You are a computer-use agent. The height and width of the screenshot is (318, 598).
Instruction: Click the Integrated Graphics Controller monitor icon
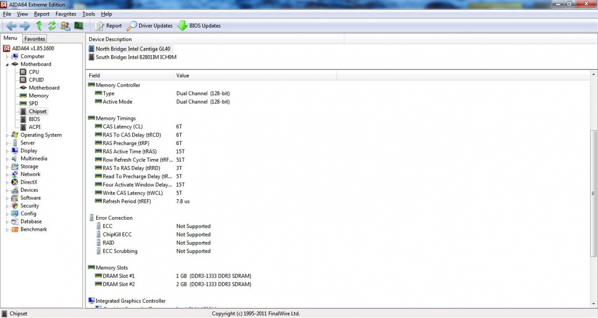92,301
